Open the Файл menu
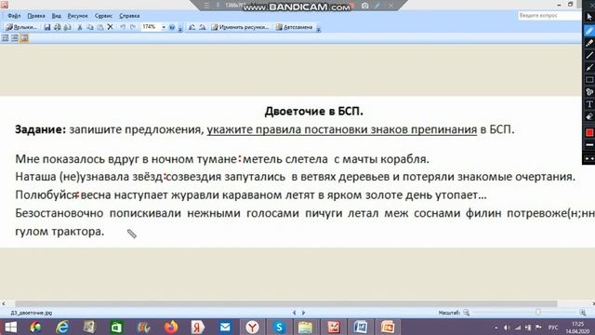The width and height of the screenshot is (595, 335). (x=14, y=16)
